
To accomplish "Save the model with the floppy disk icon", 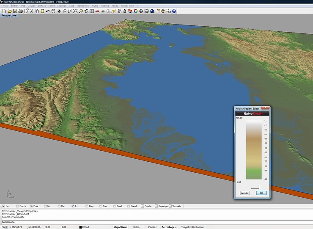I will tap(15, 11).
